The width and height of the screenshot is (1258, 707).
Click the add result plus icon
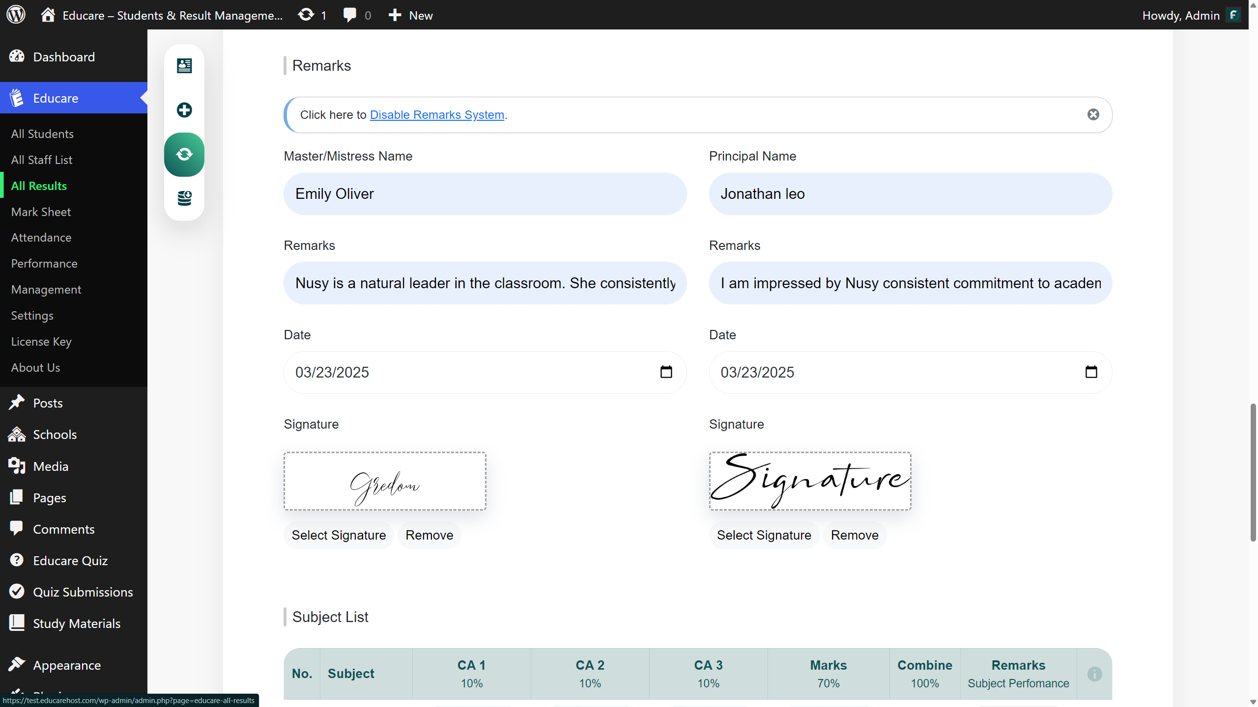[184, 110]
